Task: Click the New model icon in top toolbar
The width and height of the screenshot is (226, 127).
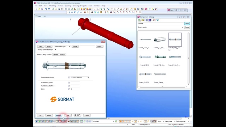Action: [x=36, y=9]
